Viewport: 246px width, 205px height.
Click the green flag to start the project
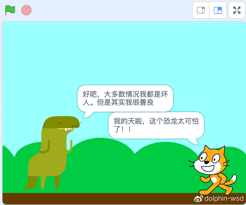pos(10,10)
